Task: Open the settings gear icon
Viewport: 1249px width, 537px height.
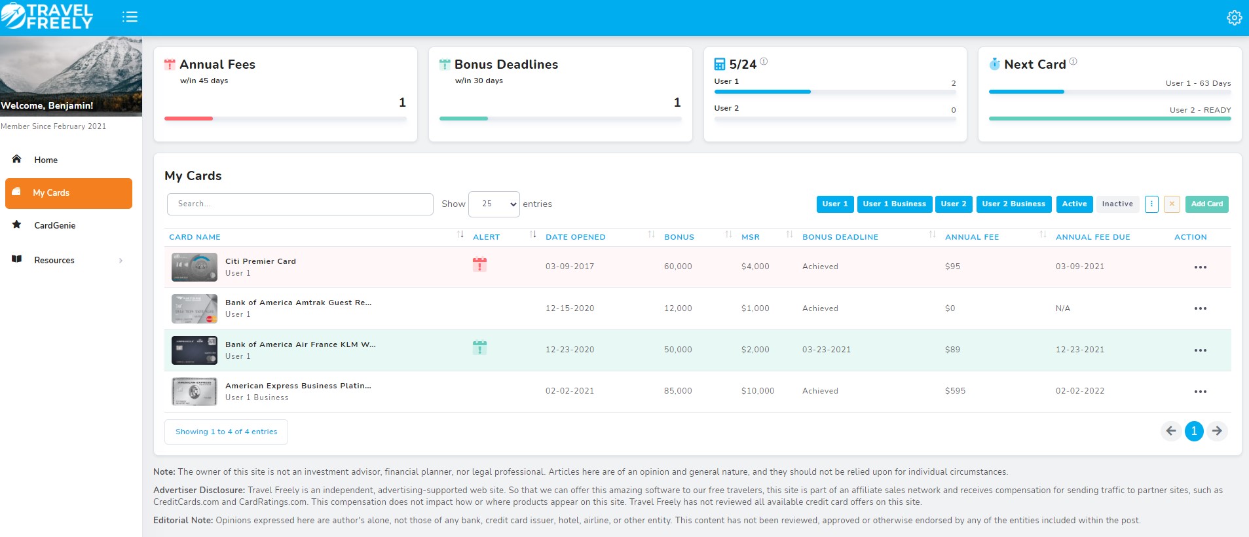Action: [x=1234, y=18]
